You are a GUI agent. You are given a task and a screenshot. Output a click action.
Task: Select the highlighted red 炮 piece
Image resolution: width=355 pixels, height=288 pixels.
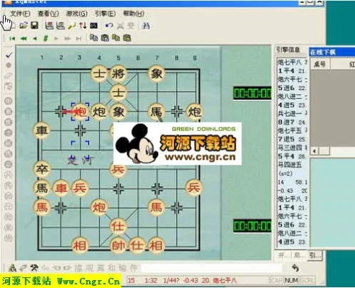80,112
